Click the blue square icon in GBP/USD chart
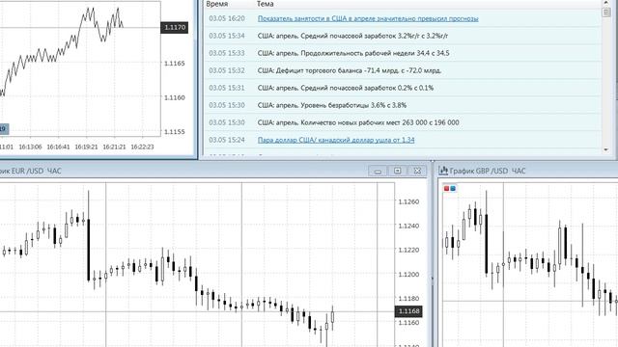Image resolution: width=618 pixels, height=347 pixels. (453, 189)
